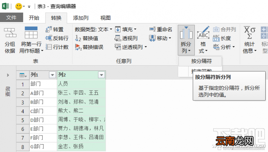This screenshot has height=152, width=268.
Task: Open the 数据类型: 文本 dropdown
Action: tap(94, 29)
